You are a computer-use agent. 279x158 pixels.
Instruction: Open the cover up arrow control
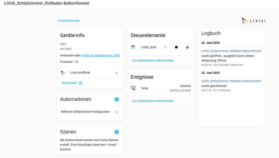click(x=165, y=47)
